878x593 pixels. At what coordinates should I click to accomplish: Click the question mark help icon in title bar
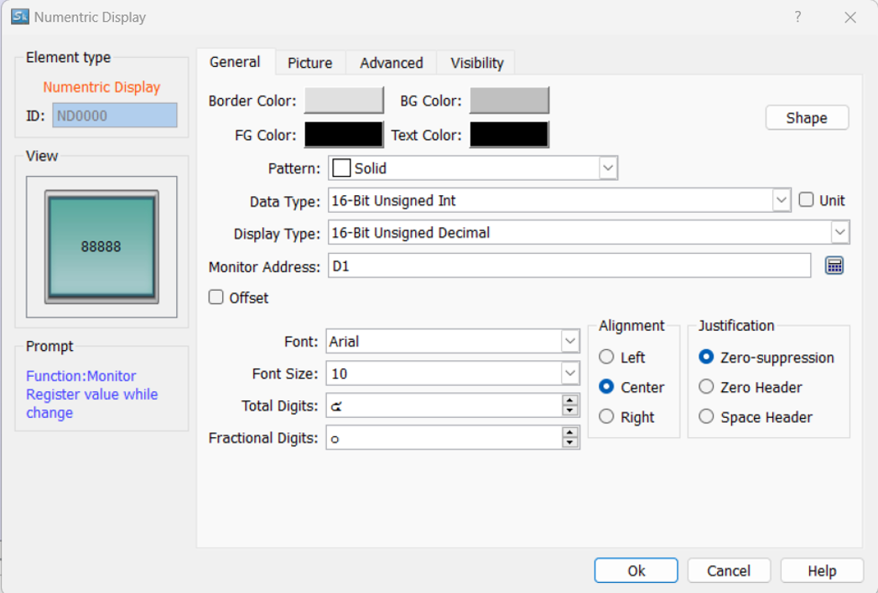point(797,17)
